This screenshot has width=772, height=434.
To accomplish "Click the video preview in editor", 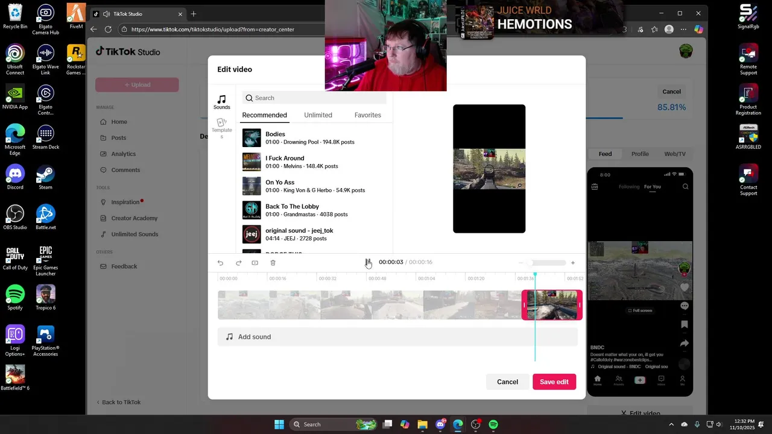I will [489, 169].
